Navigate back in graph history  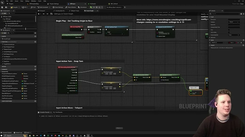[x=44, y=14]
